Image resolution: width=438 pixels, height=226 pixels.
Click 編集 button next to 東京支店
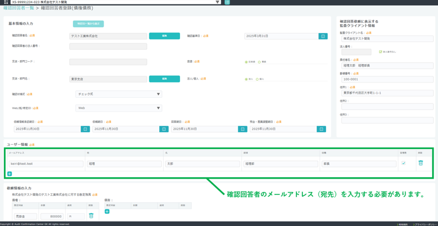pos(164,79)
